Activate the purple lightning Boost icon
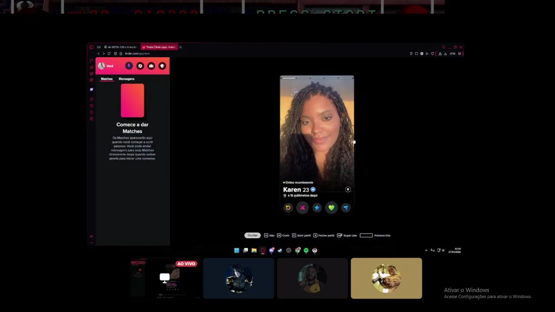The image size is (555, 312). [x=129, y=66]
